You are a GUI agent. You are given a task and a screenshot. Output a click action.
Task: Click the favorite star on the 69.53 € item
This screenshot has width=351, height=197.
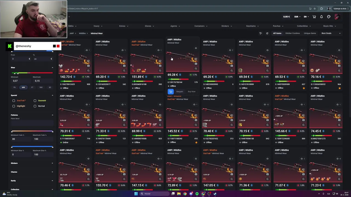[x=304, y=88]
